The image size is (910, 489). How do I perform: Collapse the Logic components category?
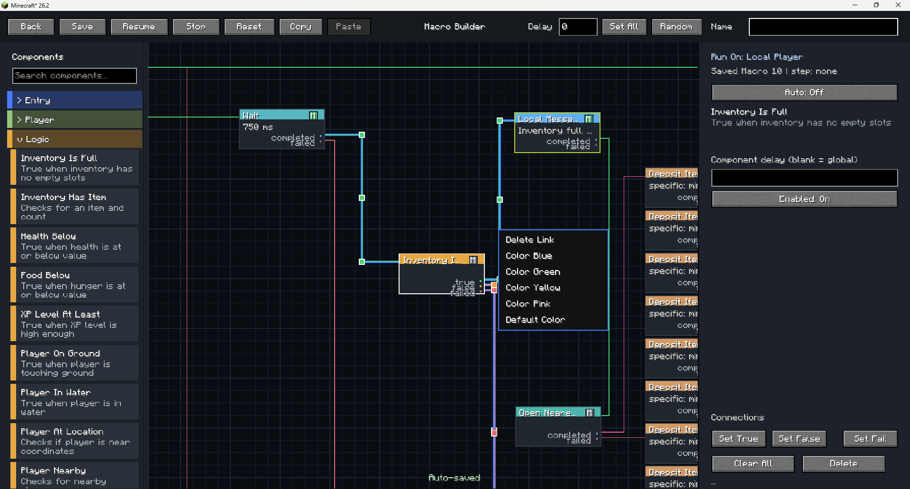pyautogui.click(x=75, y=139)
